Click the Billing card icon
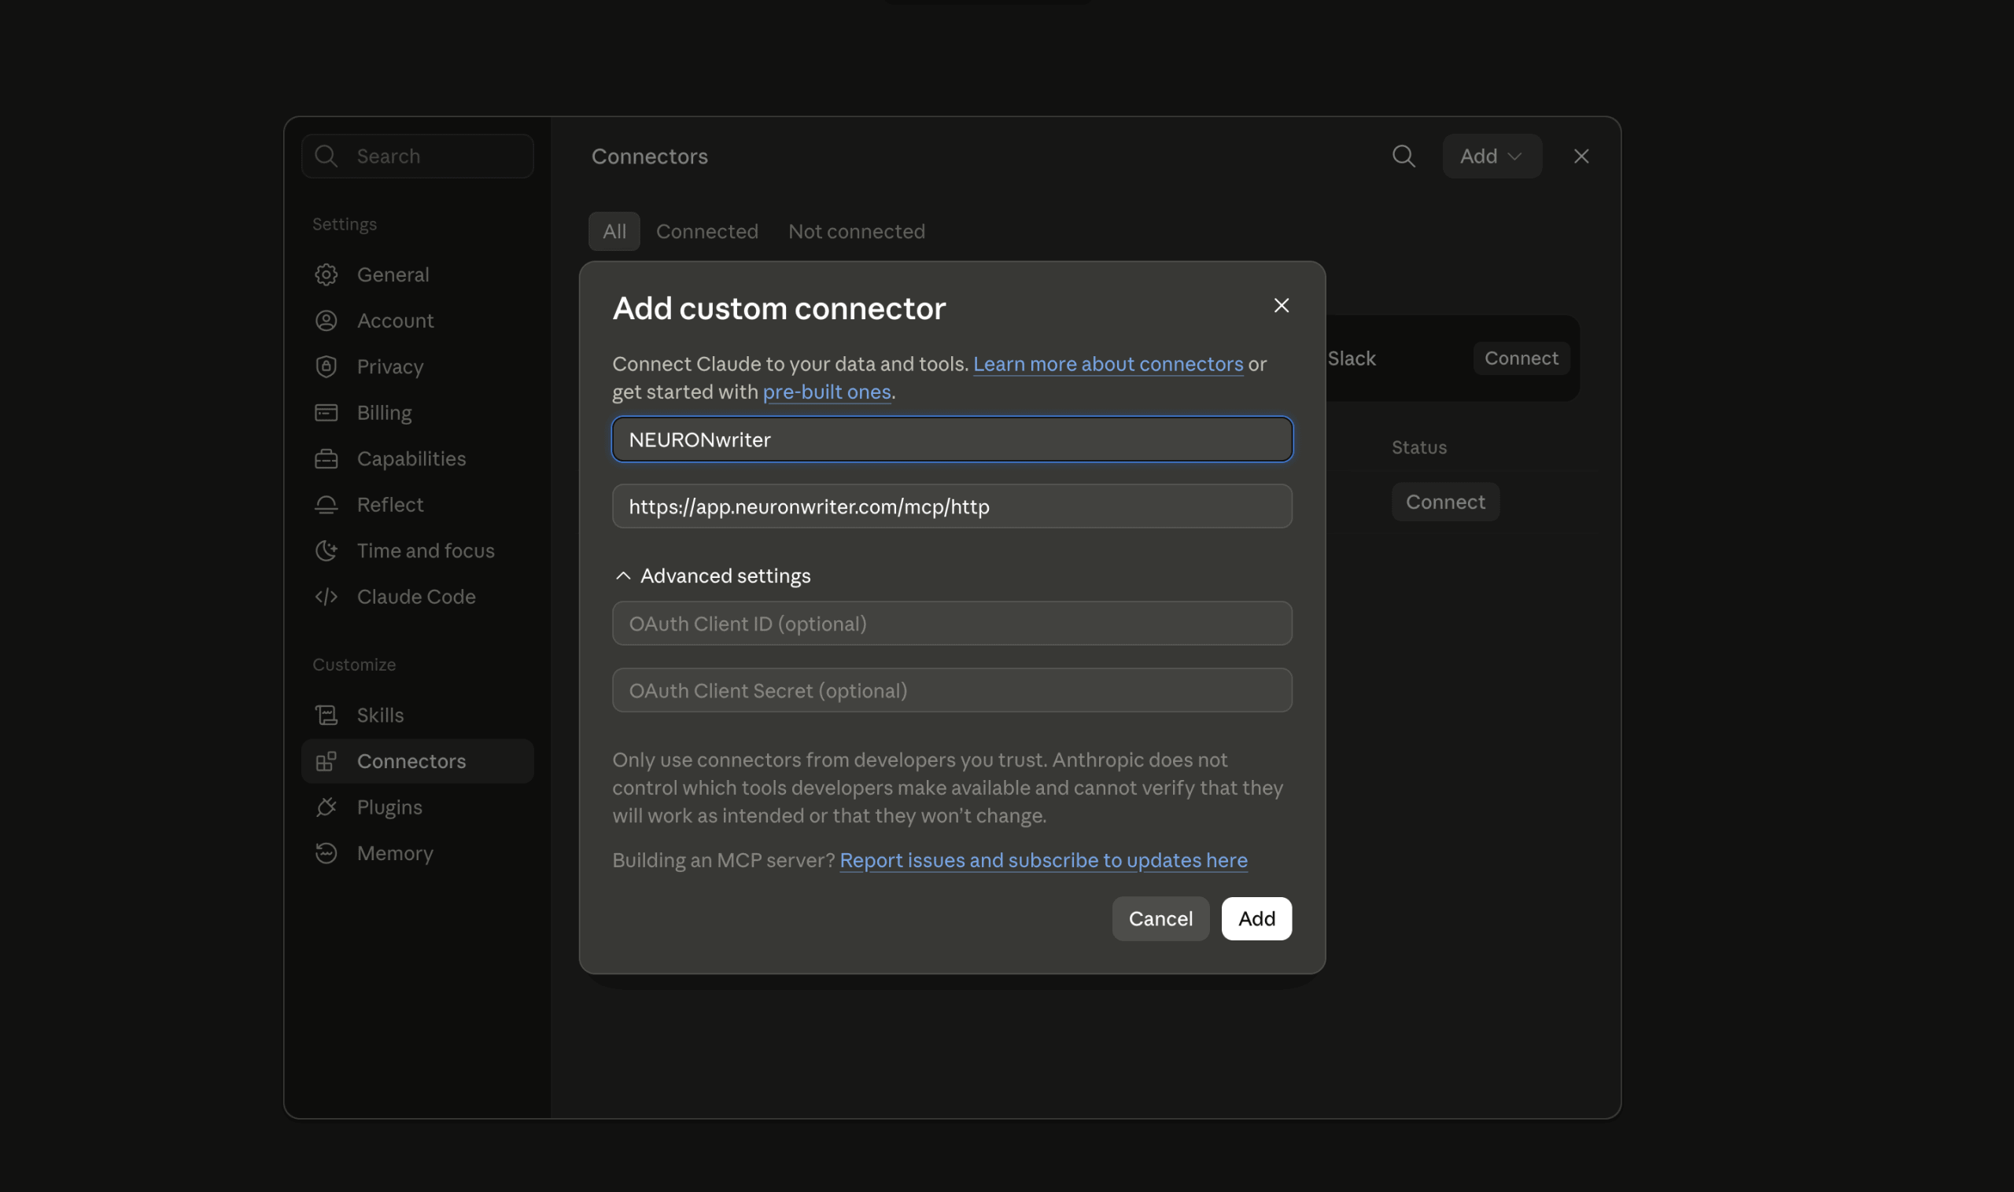 coord(326,413)
